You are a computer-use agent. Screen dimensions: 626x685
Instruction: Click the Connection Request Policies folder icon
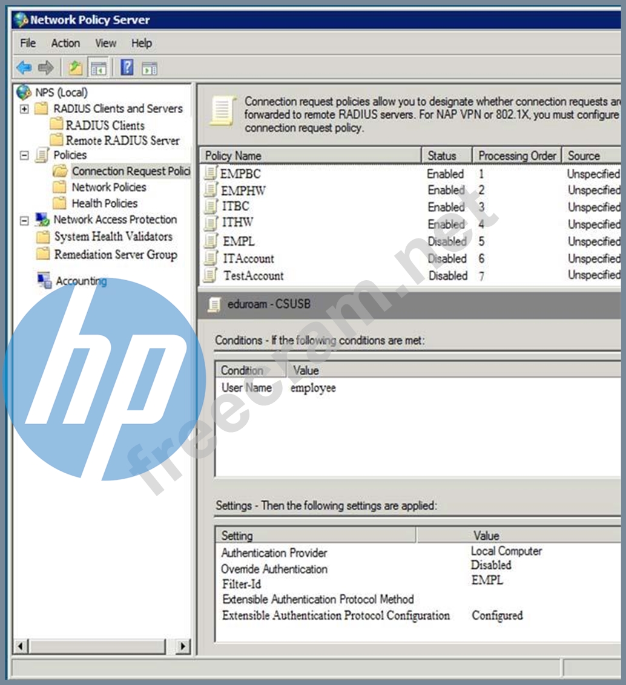point(60,171)
